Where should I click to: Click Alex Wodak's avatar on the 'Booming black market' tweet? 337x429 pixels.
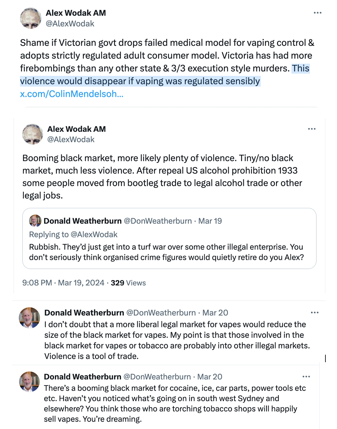point(33,134)
